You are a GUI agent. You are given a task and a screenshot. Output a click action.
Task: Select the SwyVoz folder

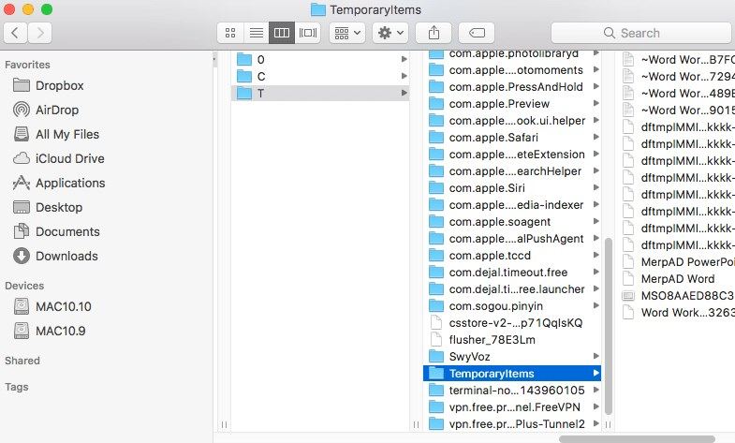[512, 357]
